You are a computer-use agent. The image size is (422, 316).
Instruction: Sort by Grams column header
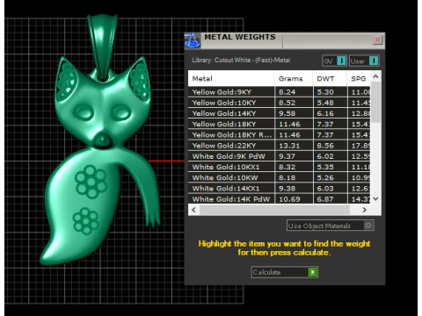tap(294, 78)
